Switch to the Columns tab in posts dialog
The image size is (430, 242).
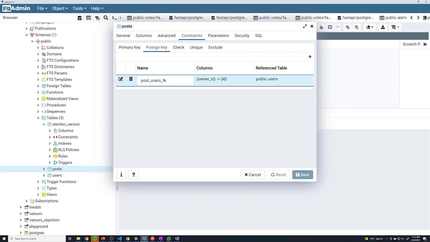[x=144, y=36]
